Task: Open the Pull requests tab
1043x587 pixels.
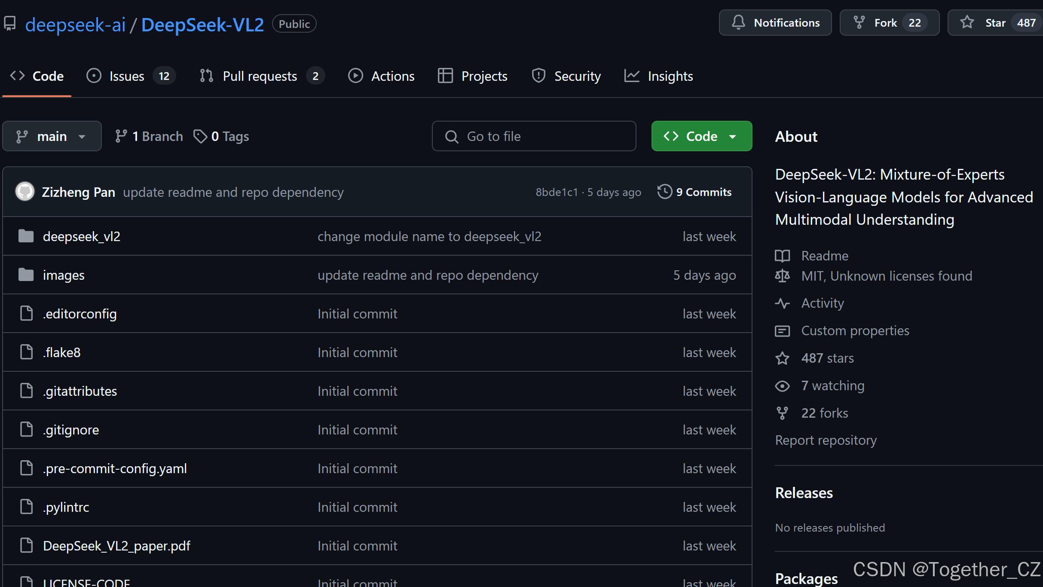Action: click(260, 76)
